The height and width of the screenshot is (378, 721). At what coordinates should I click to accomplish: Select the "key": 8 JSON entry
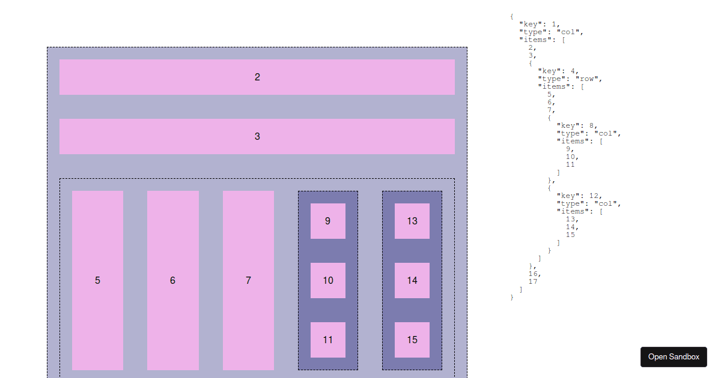(577, 125)
